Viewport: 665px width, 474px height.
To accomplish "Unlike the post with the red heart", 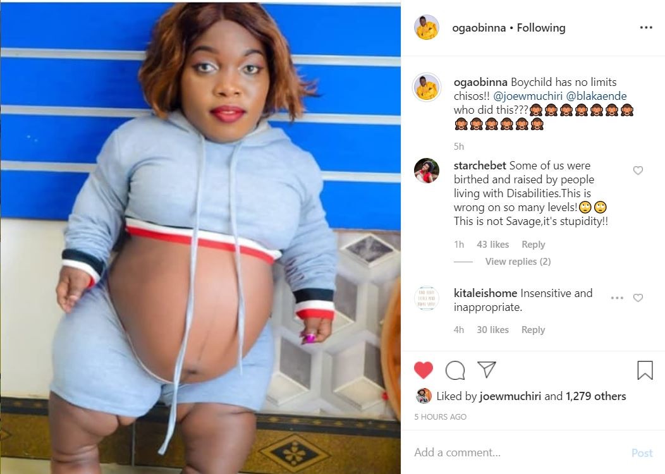I will [424, 370].
